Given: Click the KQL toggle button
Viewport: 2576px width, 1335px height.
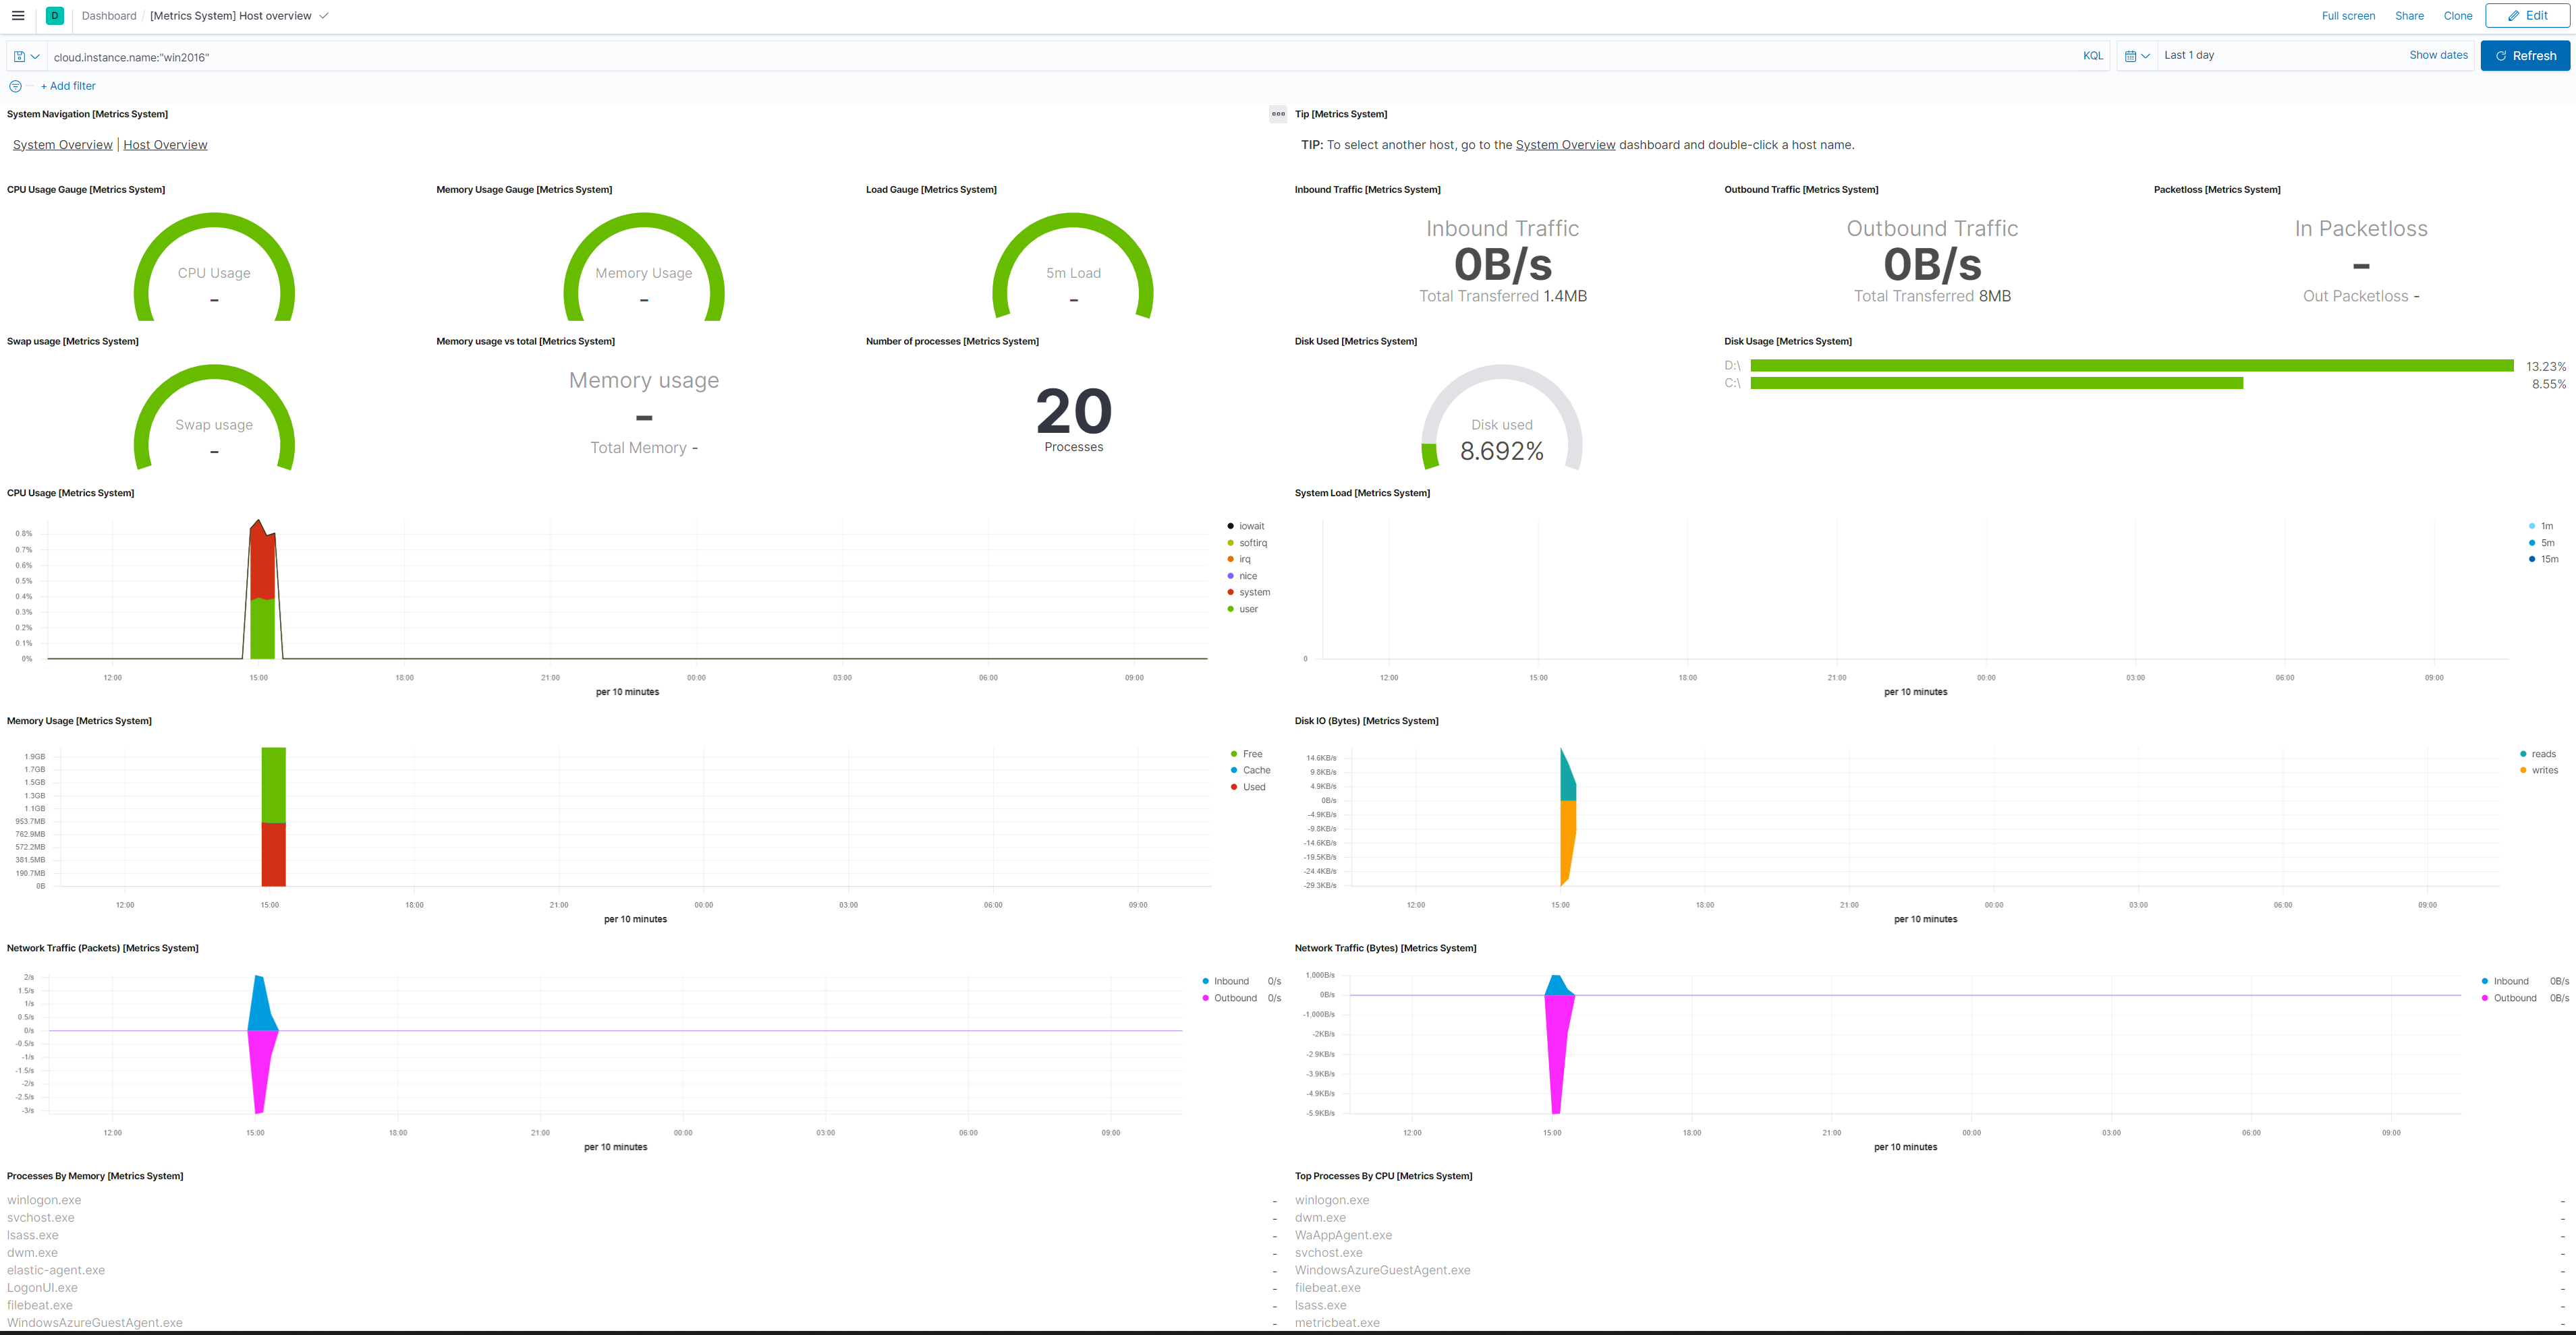Looking at the screenshot, I should click(2087, 55).
